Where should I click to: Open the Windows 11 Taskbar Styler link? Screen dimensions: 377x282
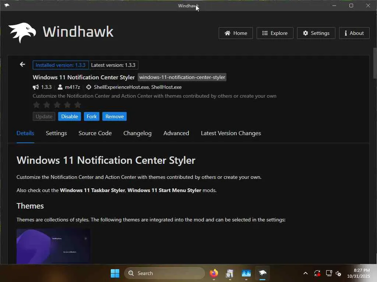[92, 190]
